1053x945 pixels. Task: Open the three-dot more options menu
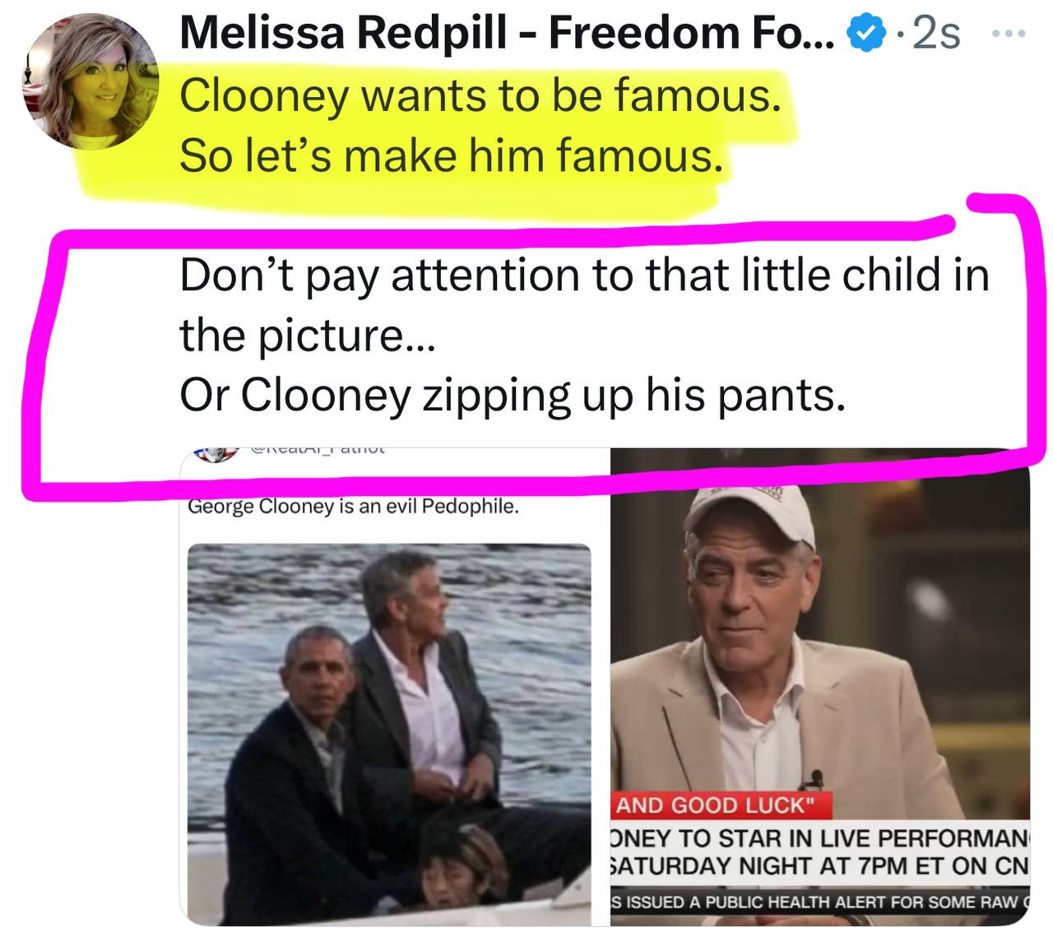coord(1009,35)
